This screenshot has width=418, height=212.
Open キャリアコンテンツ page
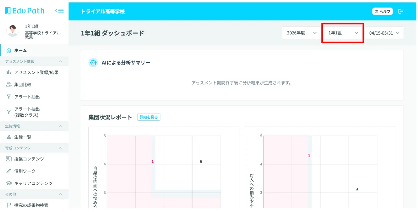pos(34,183)
